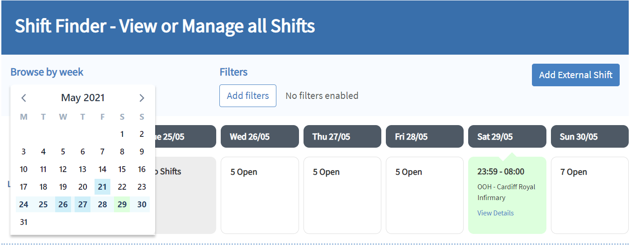Go to previous month in calendar
This screenshot has height=252, width=631.
[x=24, y=98]
